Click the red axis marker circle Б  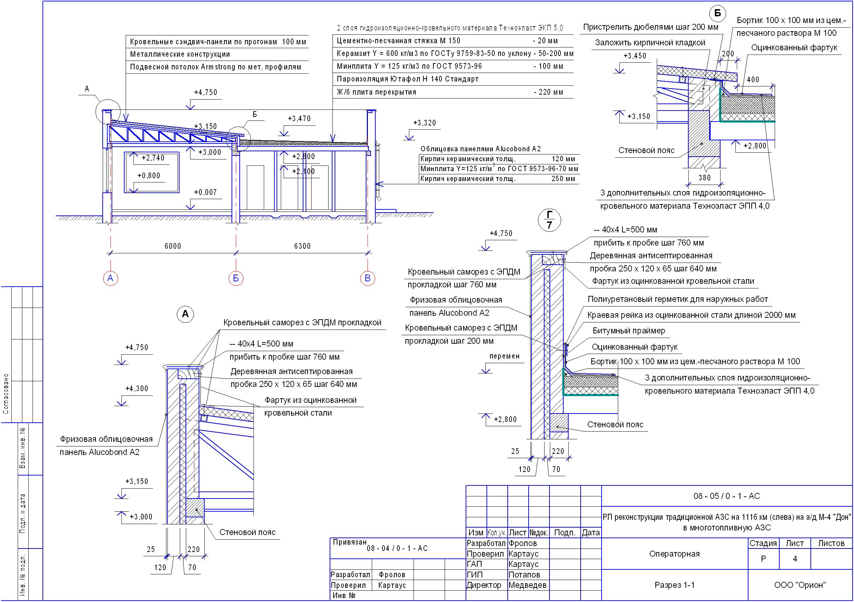[236, 279]
